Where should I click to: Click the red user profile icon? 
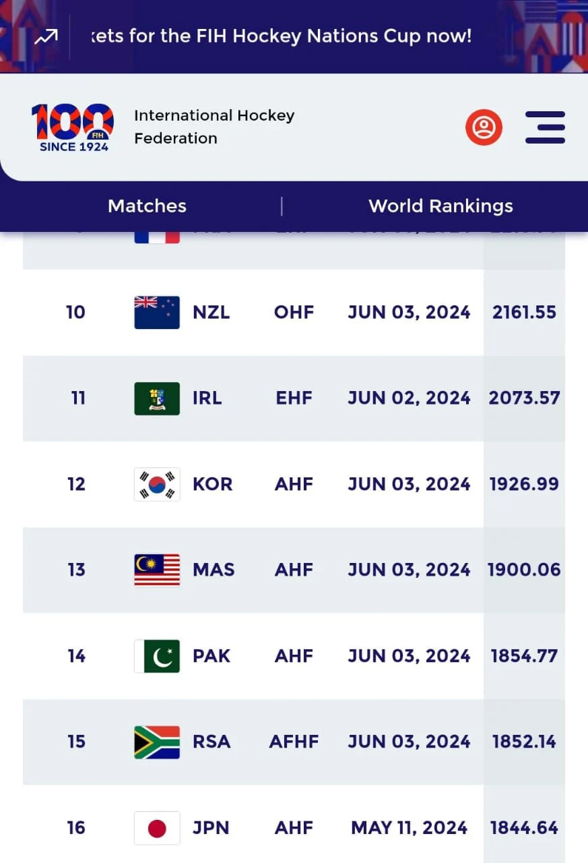(484, 127)
